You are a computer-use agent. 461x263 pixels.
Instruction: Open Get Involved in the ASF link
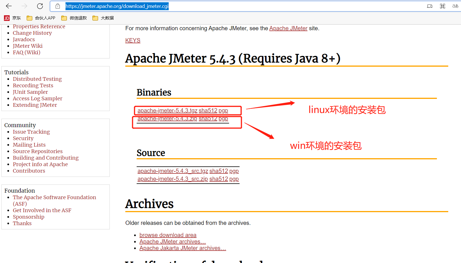(42, 210)
